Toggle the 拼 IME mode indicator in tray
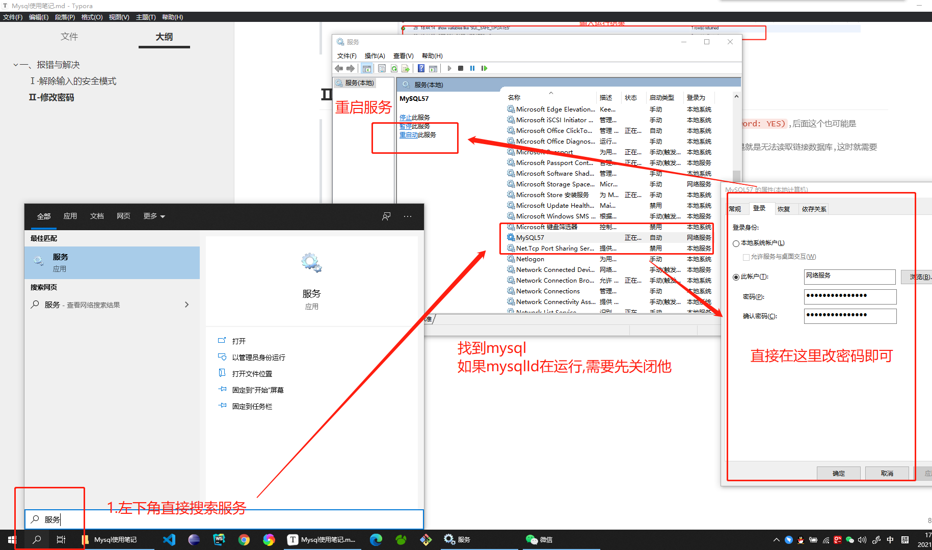This screenshot has width=932, height=550. (905, 540)
